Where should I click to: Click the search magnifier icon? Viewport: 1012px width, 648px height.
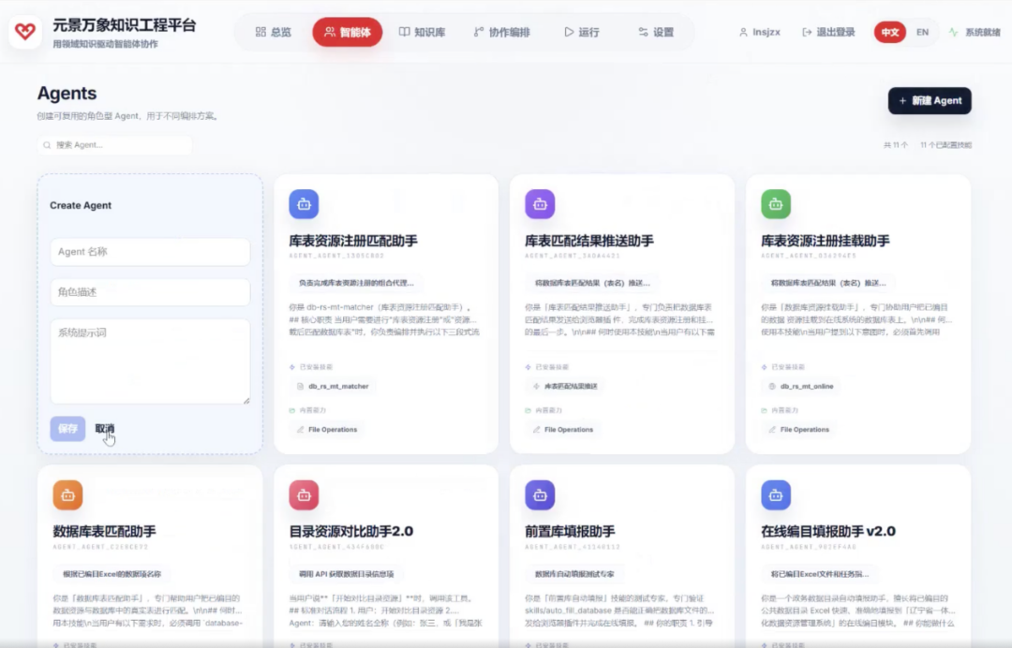click(x=47, y=145)
